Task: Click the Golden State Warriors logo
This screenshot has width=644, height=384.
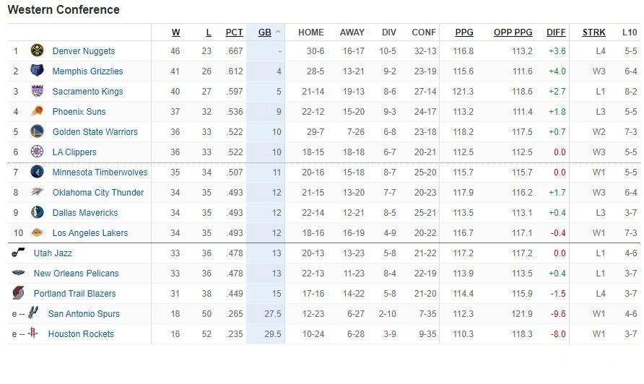Action: click(x=37, y=132)
